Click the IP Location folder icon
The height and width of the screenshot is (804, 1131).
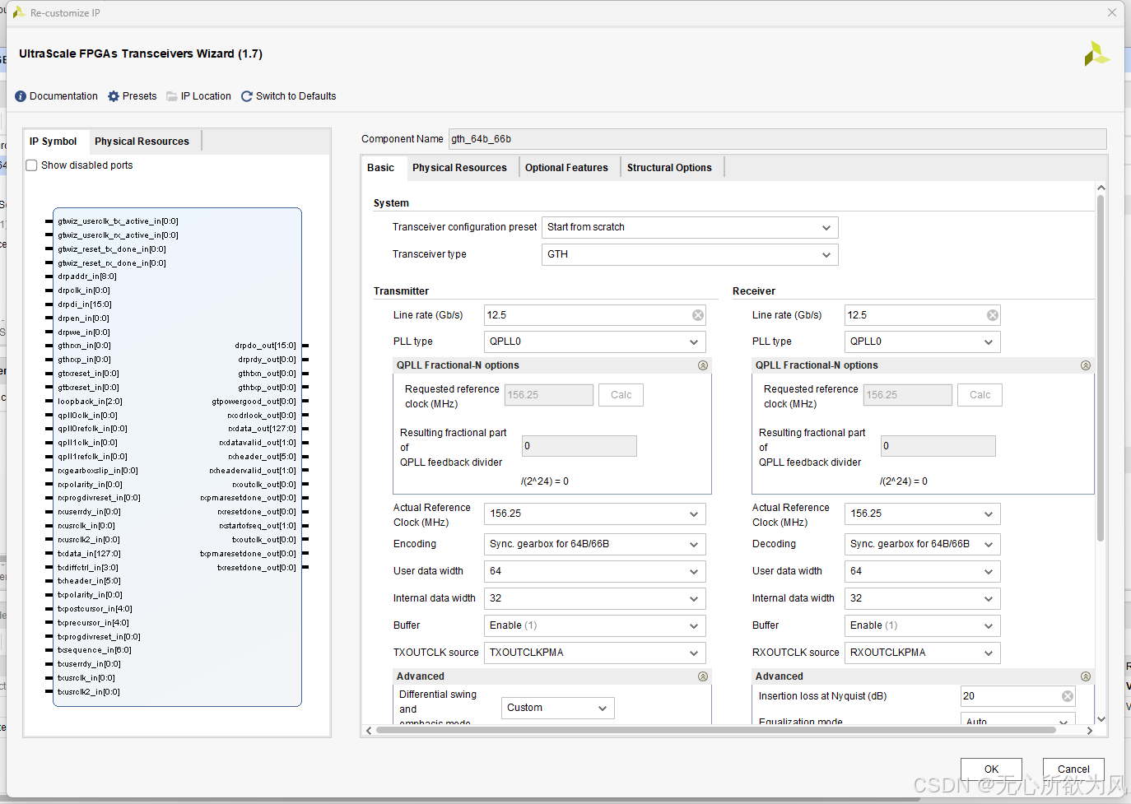172,96
